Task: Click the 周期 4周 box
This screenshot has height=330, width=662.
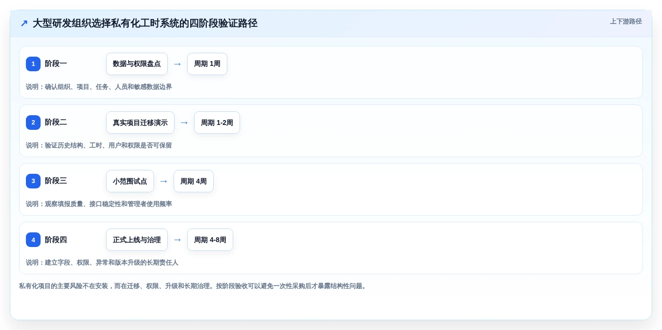Action: (x=194, y=181)
